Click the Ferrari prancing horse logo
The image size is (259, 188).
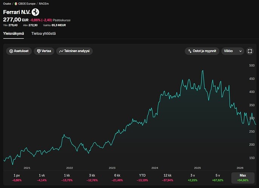pos(35,12)
